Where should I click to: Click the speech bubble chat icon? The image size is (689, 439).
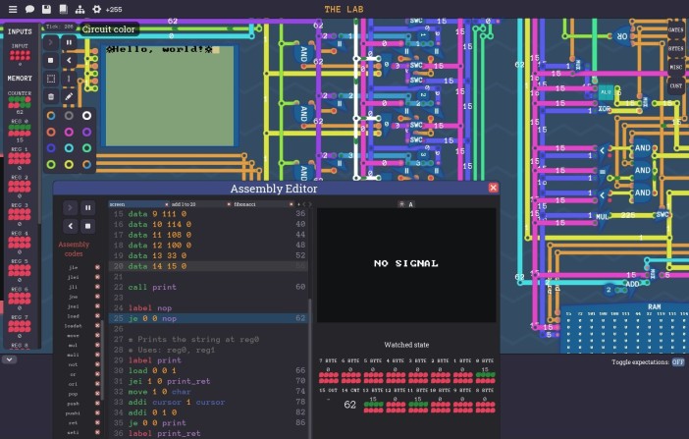(x=29, y=9)
